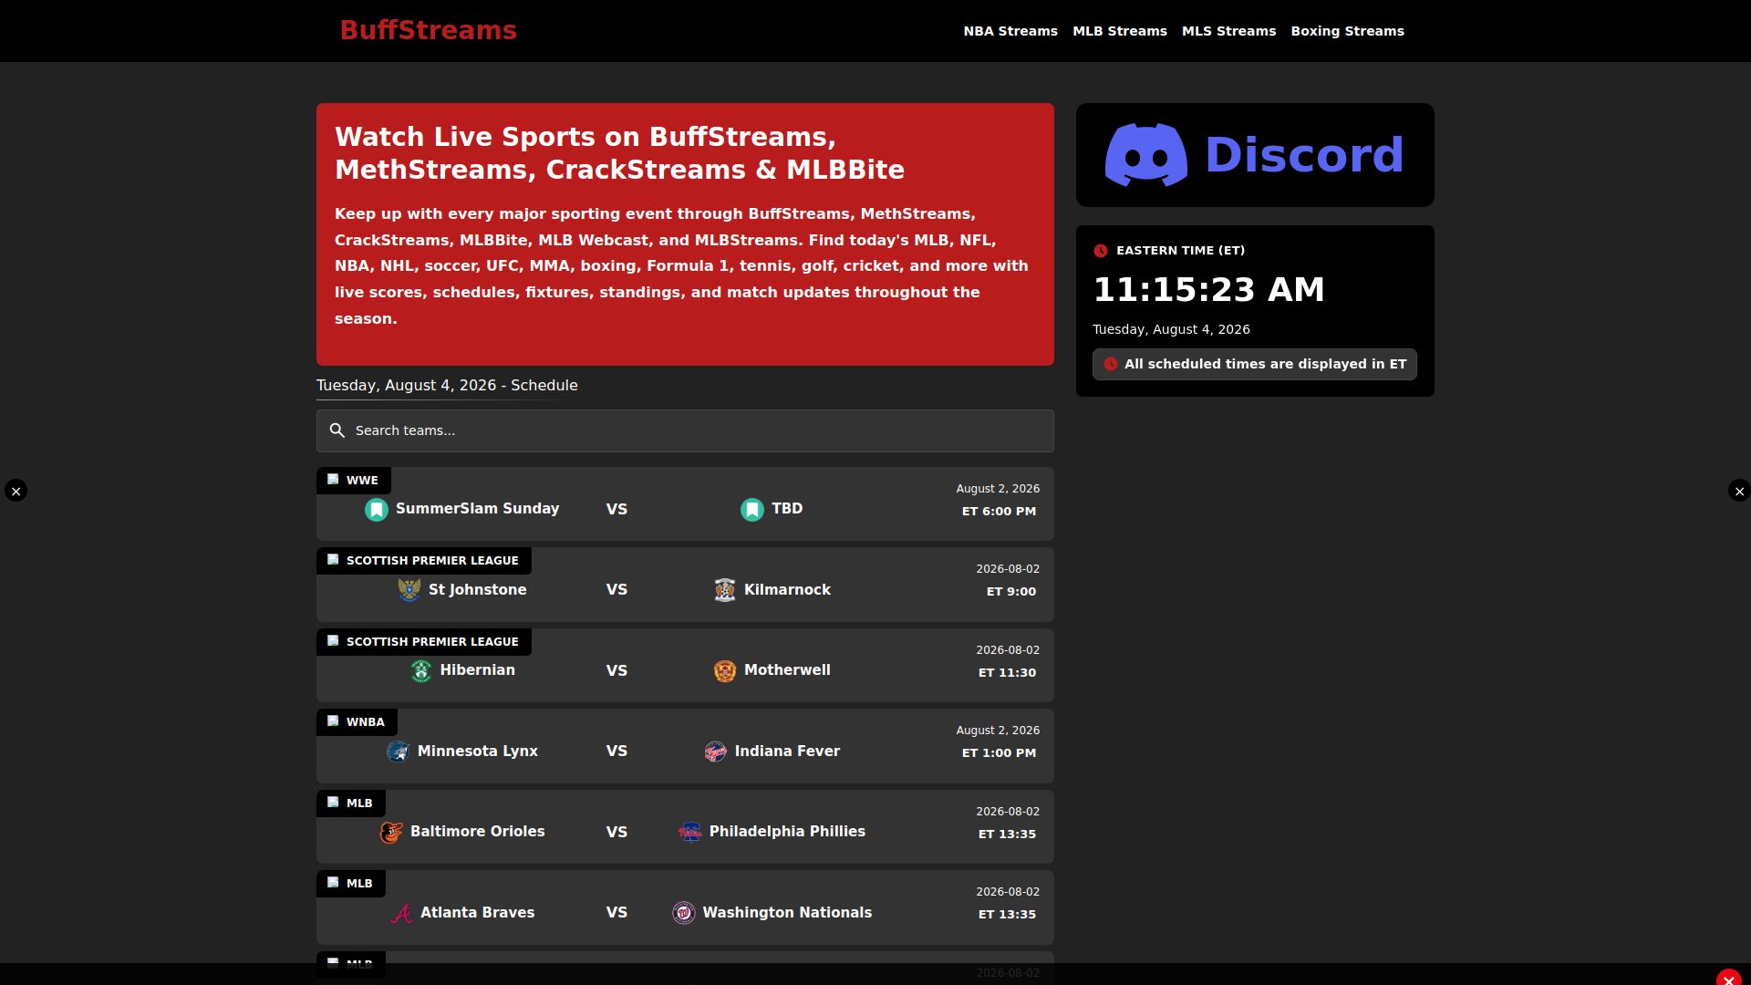Click the Hibernian row league tag icon

333,640
